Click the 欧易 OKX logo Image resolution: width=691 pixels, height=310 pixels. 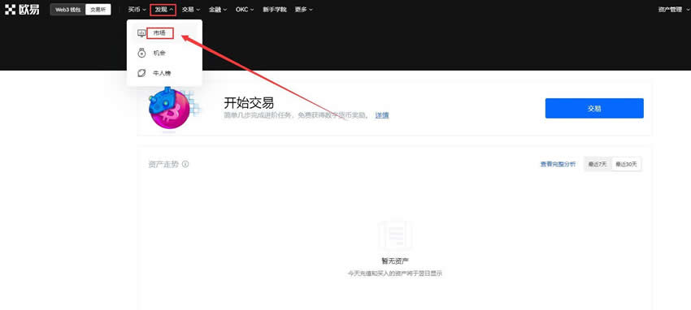22,9
